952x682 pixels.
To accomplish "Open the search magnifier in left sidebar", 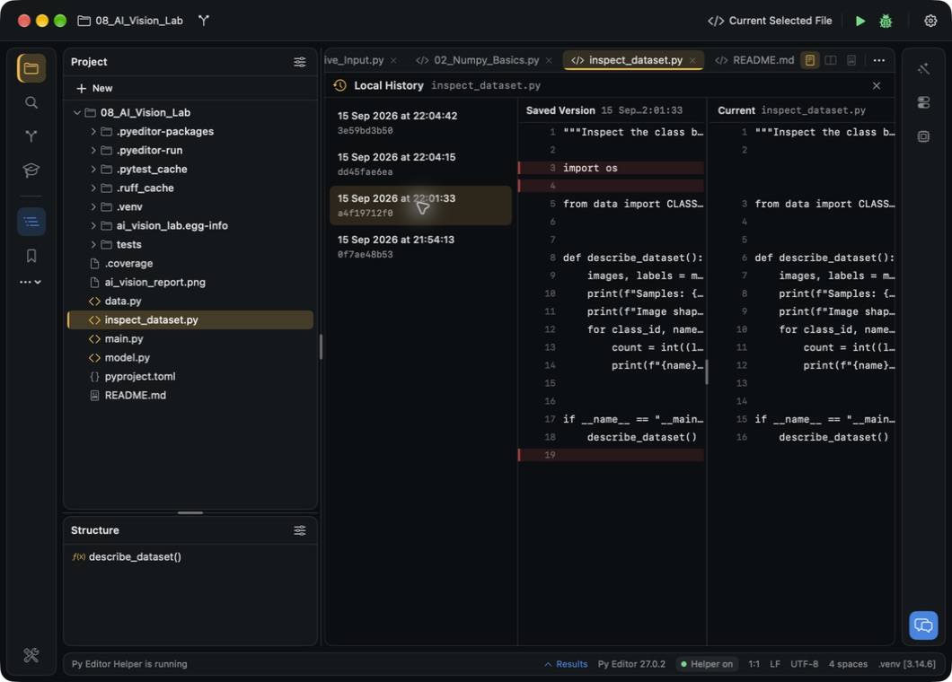I will point(31,102).
